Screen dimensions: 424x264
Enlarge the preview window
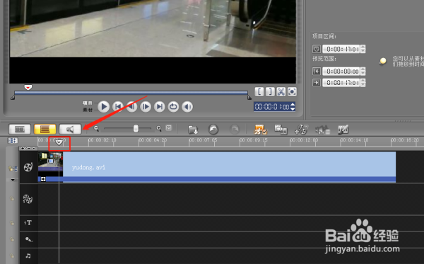(292, 91)
